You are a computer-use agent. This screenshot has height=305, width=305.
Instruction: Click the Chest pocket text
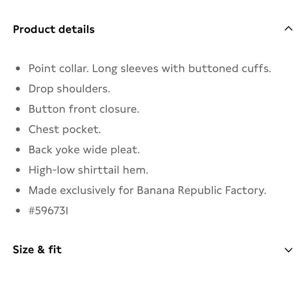tap(65, 130)
